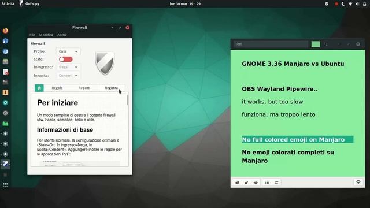Open the green system monitor dock icon
Viewport: 370px width, 208px height.
click(5, 123)
